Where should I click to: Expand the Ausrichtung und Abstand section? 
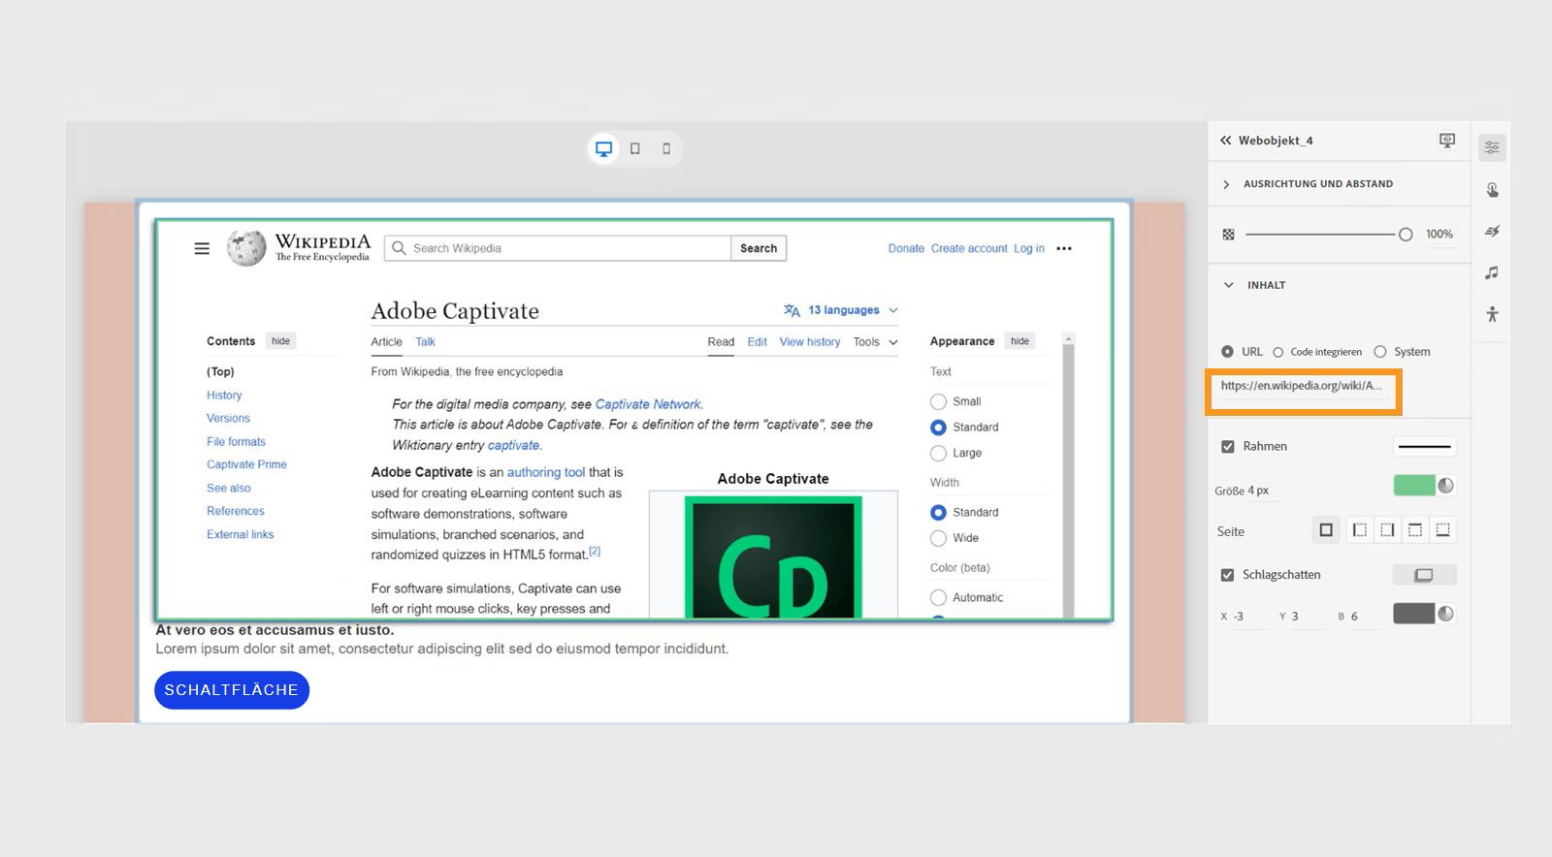pos(1226,184)
